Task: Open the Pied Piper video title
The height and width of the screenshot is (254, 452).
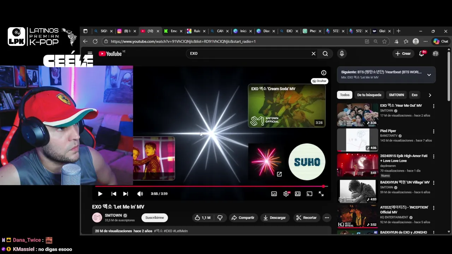Action: coord(388,131)
